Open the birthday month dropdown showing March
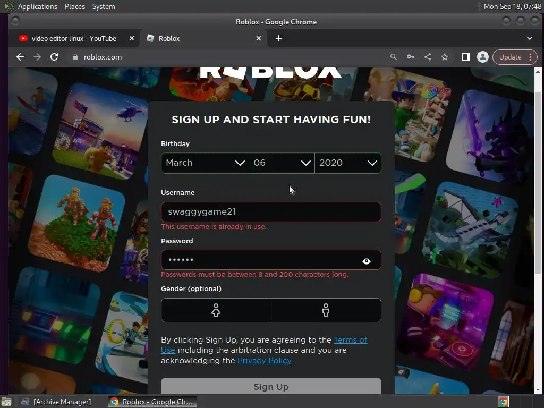This screenshot has width=544, height=408. point(205,163)
